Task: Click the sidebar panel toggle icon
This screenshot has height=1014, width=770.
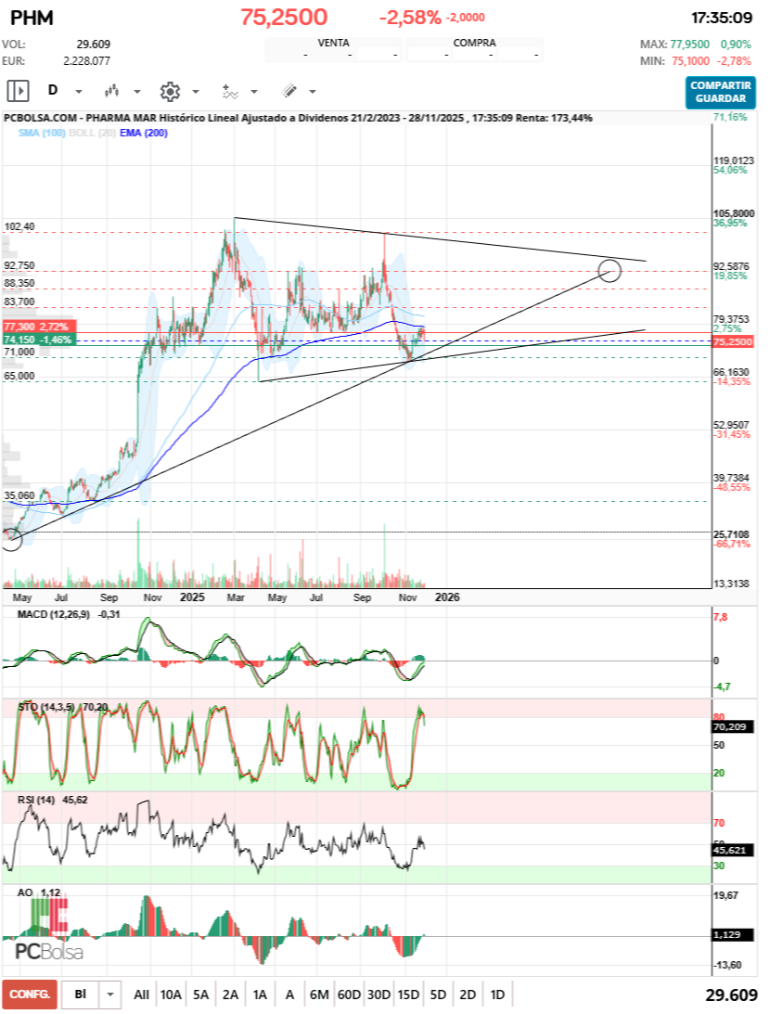Action: point(18,91)
